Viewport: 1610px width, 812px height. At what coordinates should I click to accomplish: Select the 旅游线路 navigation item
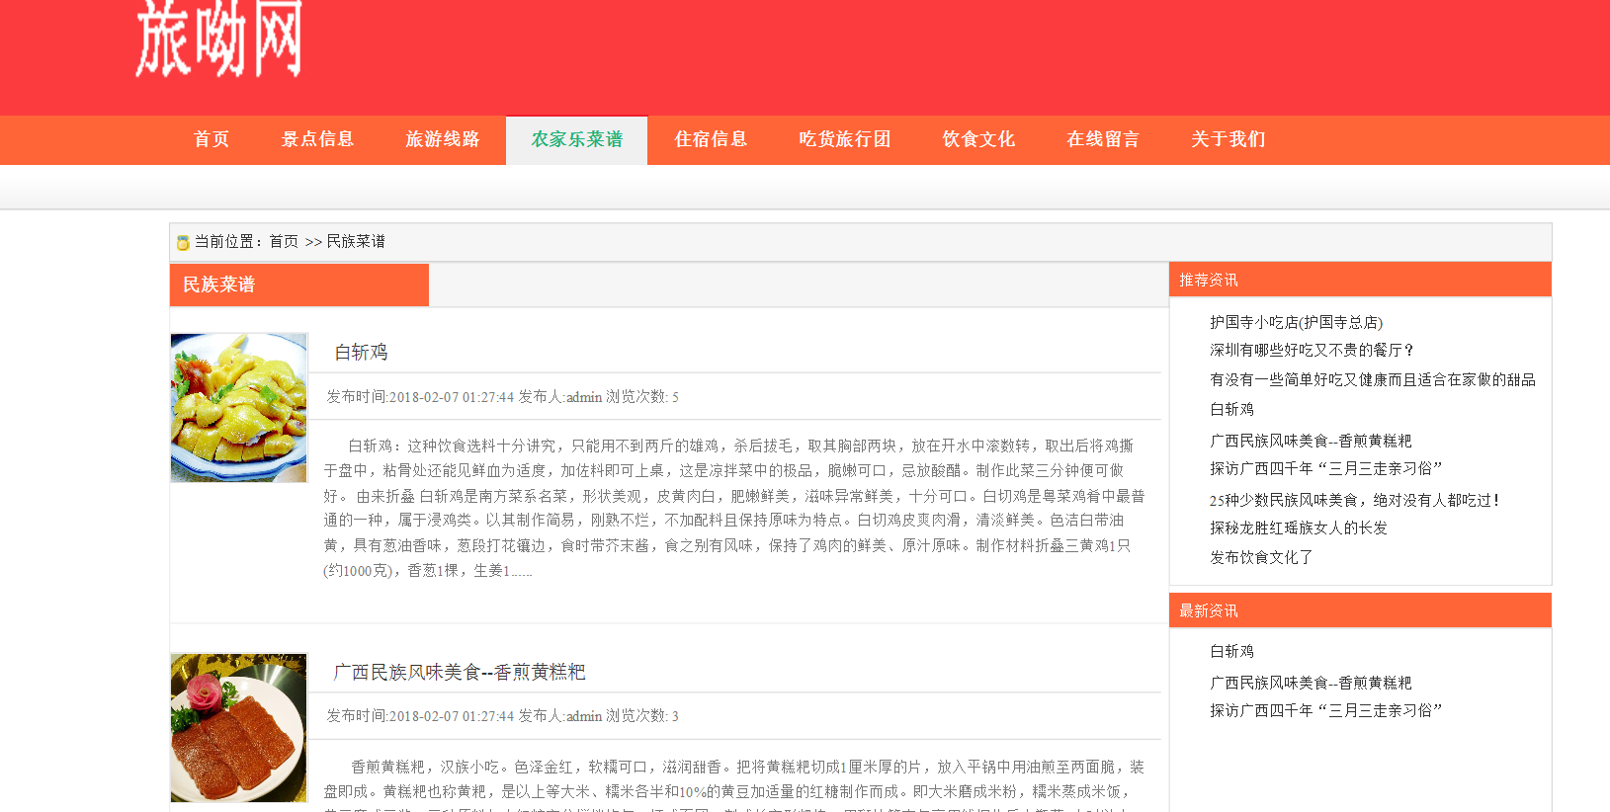(442, 139)
